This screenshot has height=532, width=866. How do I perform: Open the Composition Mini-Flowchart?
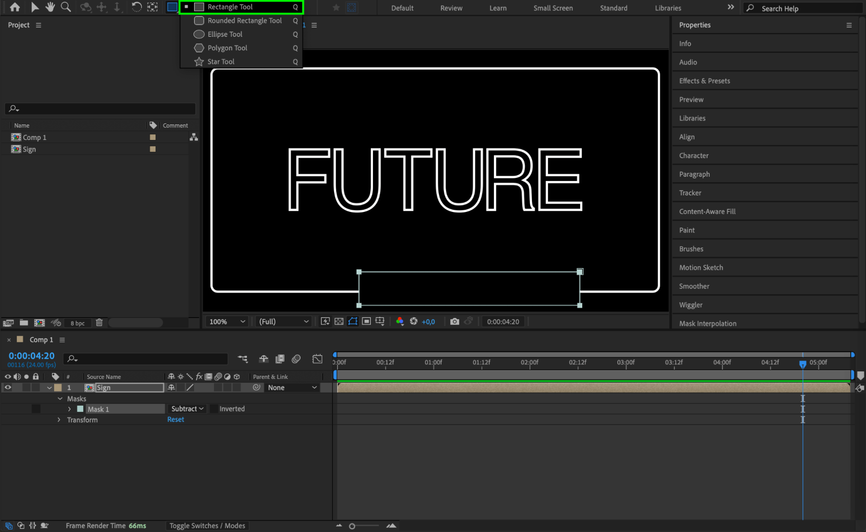click(x=243, y=359)
